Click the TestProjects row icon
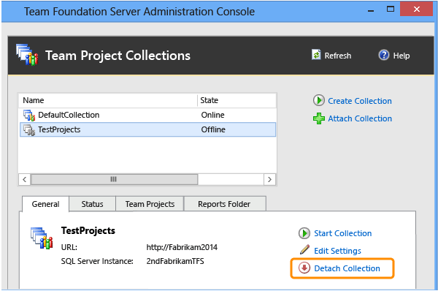 pos(29,130)
